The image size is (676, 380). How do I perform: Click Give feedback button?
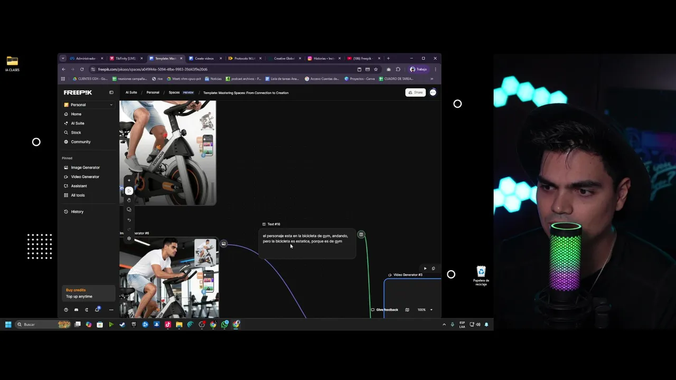tap(384, 310)
